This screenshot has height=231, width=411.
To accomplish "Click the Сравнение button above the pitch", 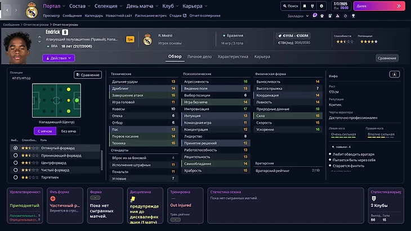I will pyautogui.click(x=88, y=75).
